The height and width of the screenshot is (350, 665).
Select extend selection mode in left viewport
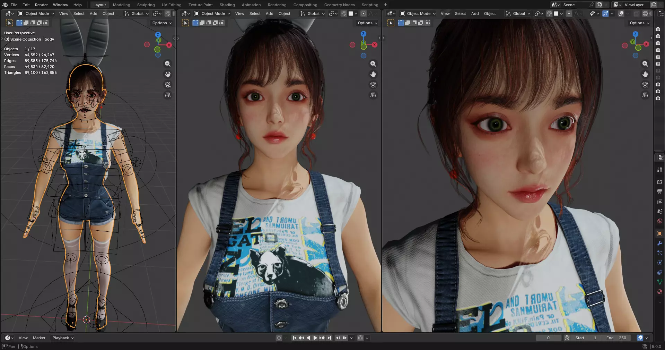tap(26, 23)
